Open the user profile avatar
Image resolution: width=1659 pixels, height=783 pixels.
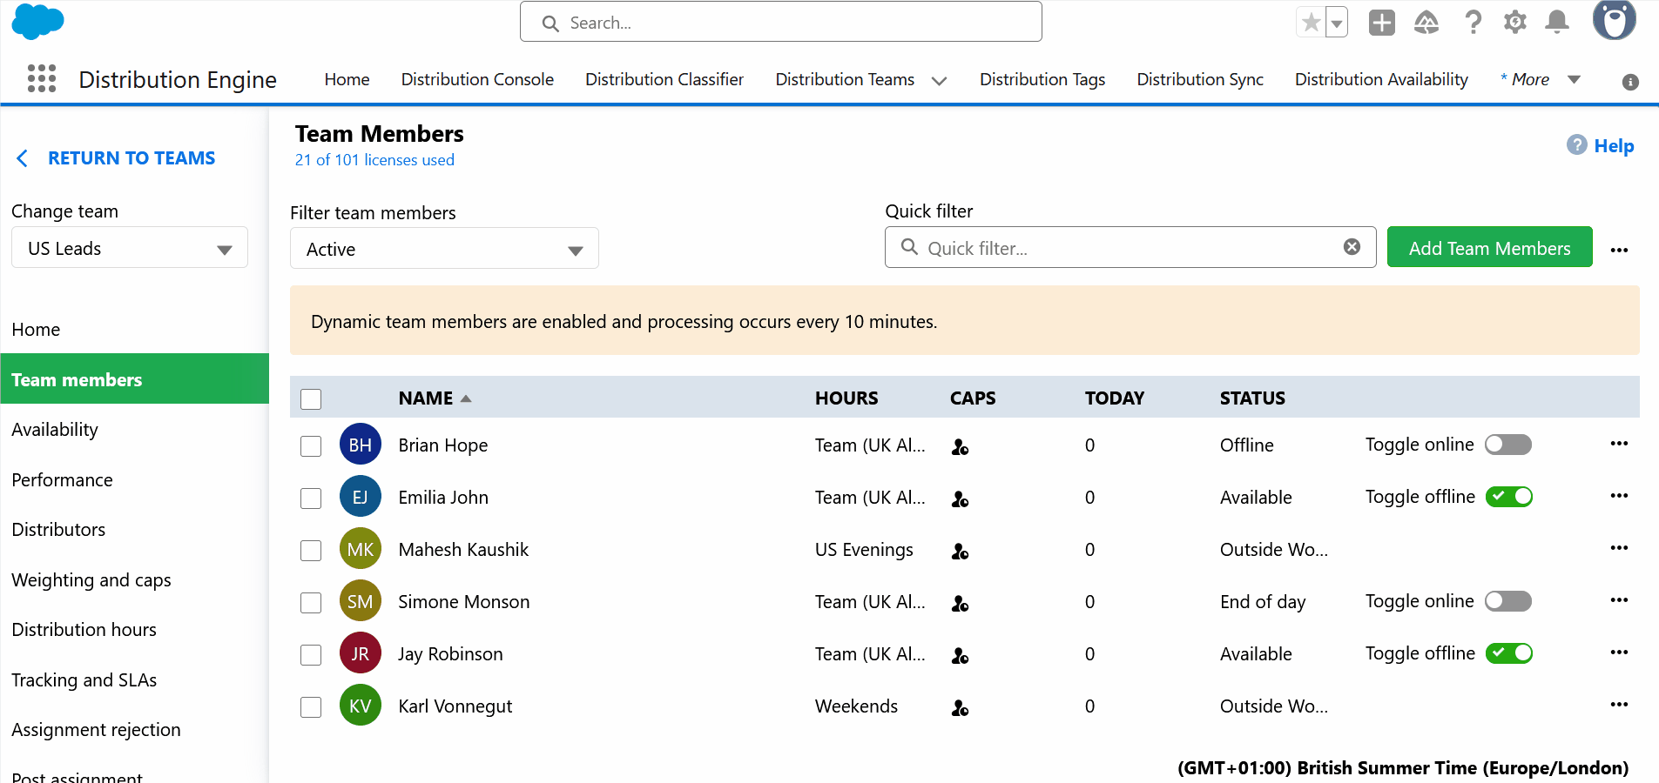[x=1615, y=19]
